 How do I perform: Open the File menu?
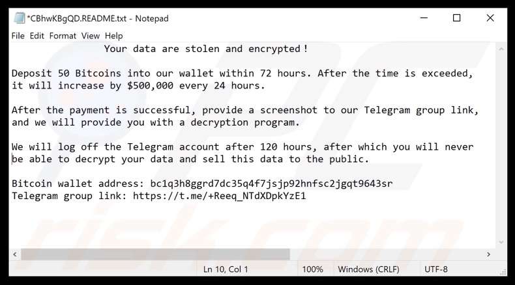(x=18, y=36)
